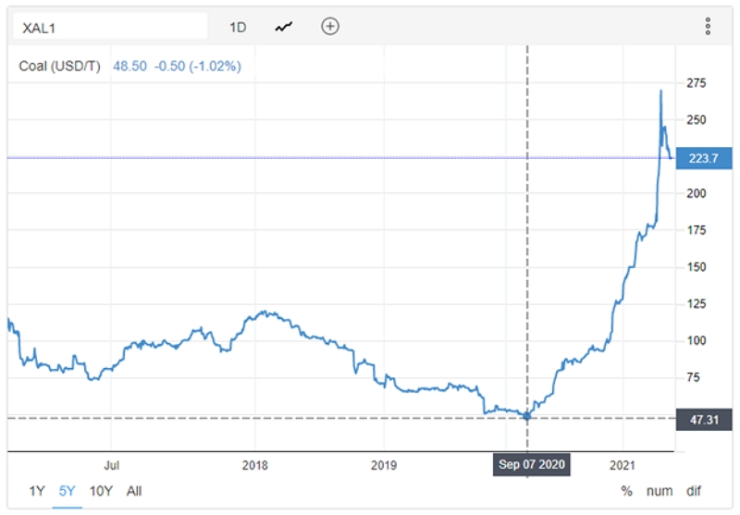The width and height of the screenshot is (740, 515).
Task: Click the Coal (USD/T) series label
Action: coord(59,66)
